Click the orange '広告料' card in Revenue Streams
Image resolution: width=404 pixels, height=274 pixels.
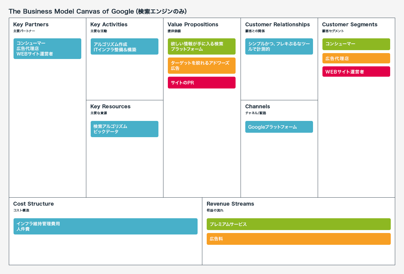pos(299,239)
